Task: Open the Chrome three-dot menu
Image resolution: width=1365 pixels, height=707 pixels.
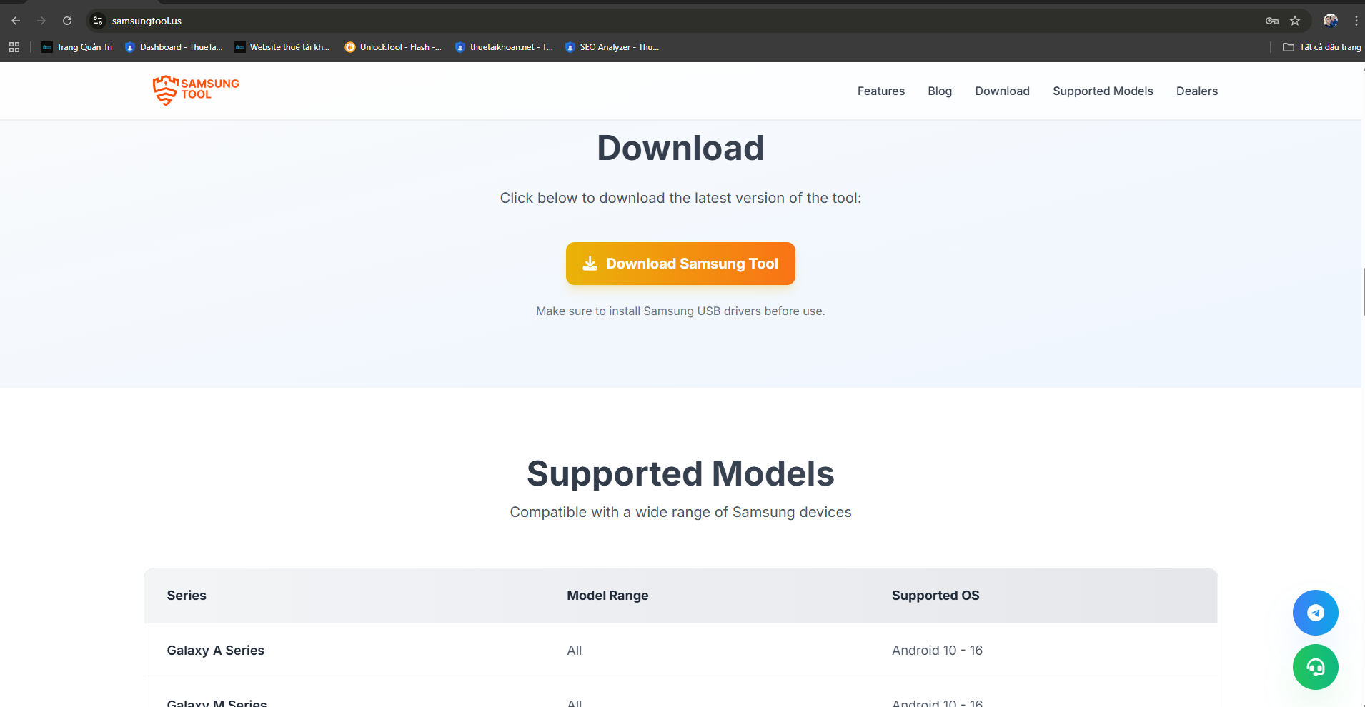Action: [1356, 21]
